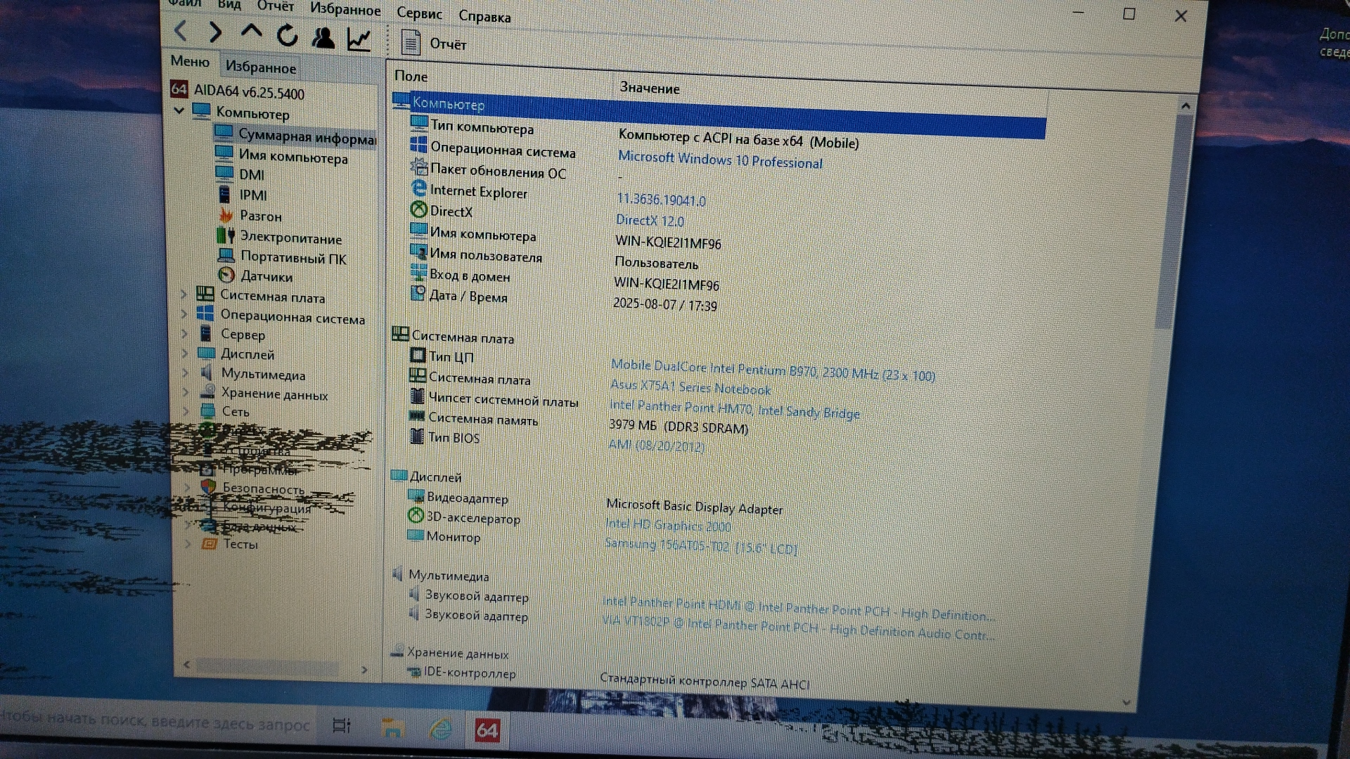The height and width of the screenshot is (759, 1350).
Task: Expand the Дисплей tree node
Action: [185, 353]
